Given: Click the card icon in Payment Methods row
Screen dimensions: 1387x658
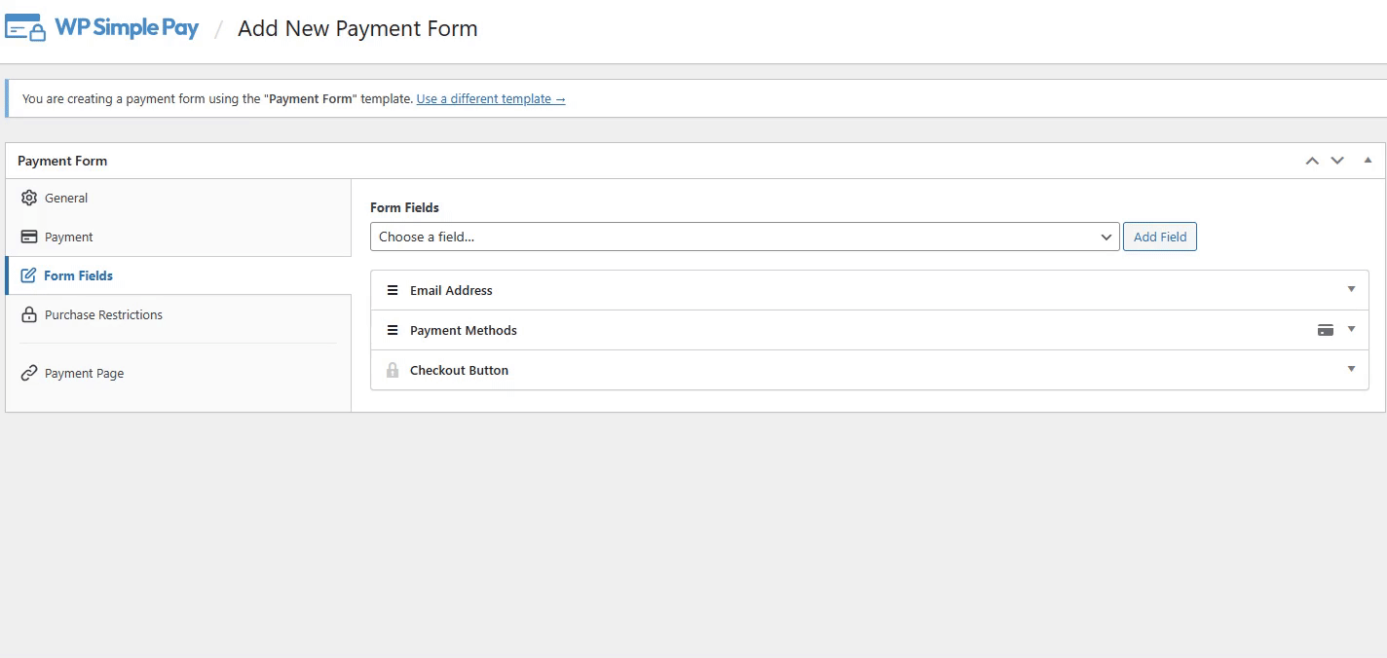Looking at the screenshot, I should point(1325,330).
